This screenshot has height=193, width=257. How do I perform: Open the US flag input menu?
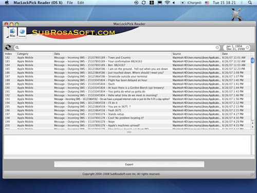[207, 3]
